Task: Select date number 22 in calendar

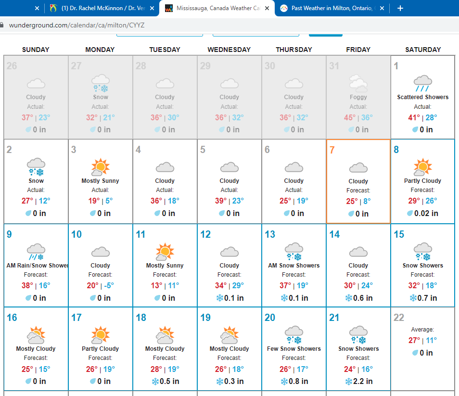Action: 399,318
